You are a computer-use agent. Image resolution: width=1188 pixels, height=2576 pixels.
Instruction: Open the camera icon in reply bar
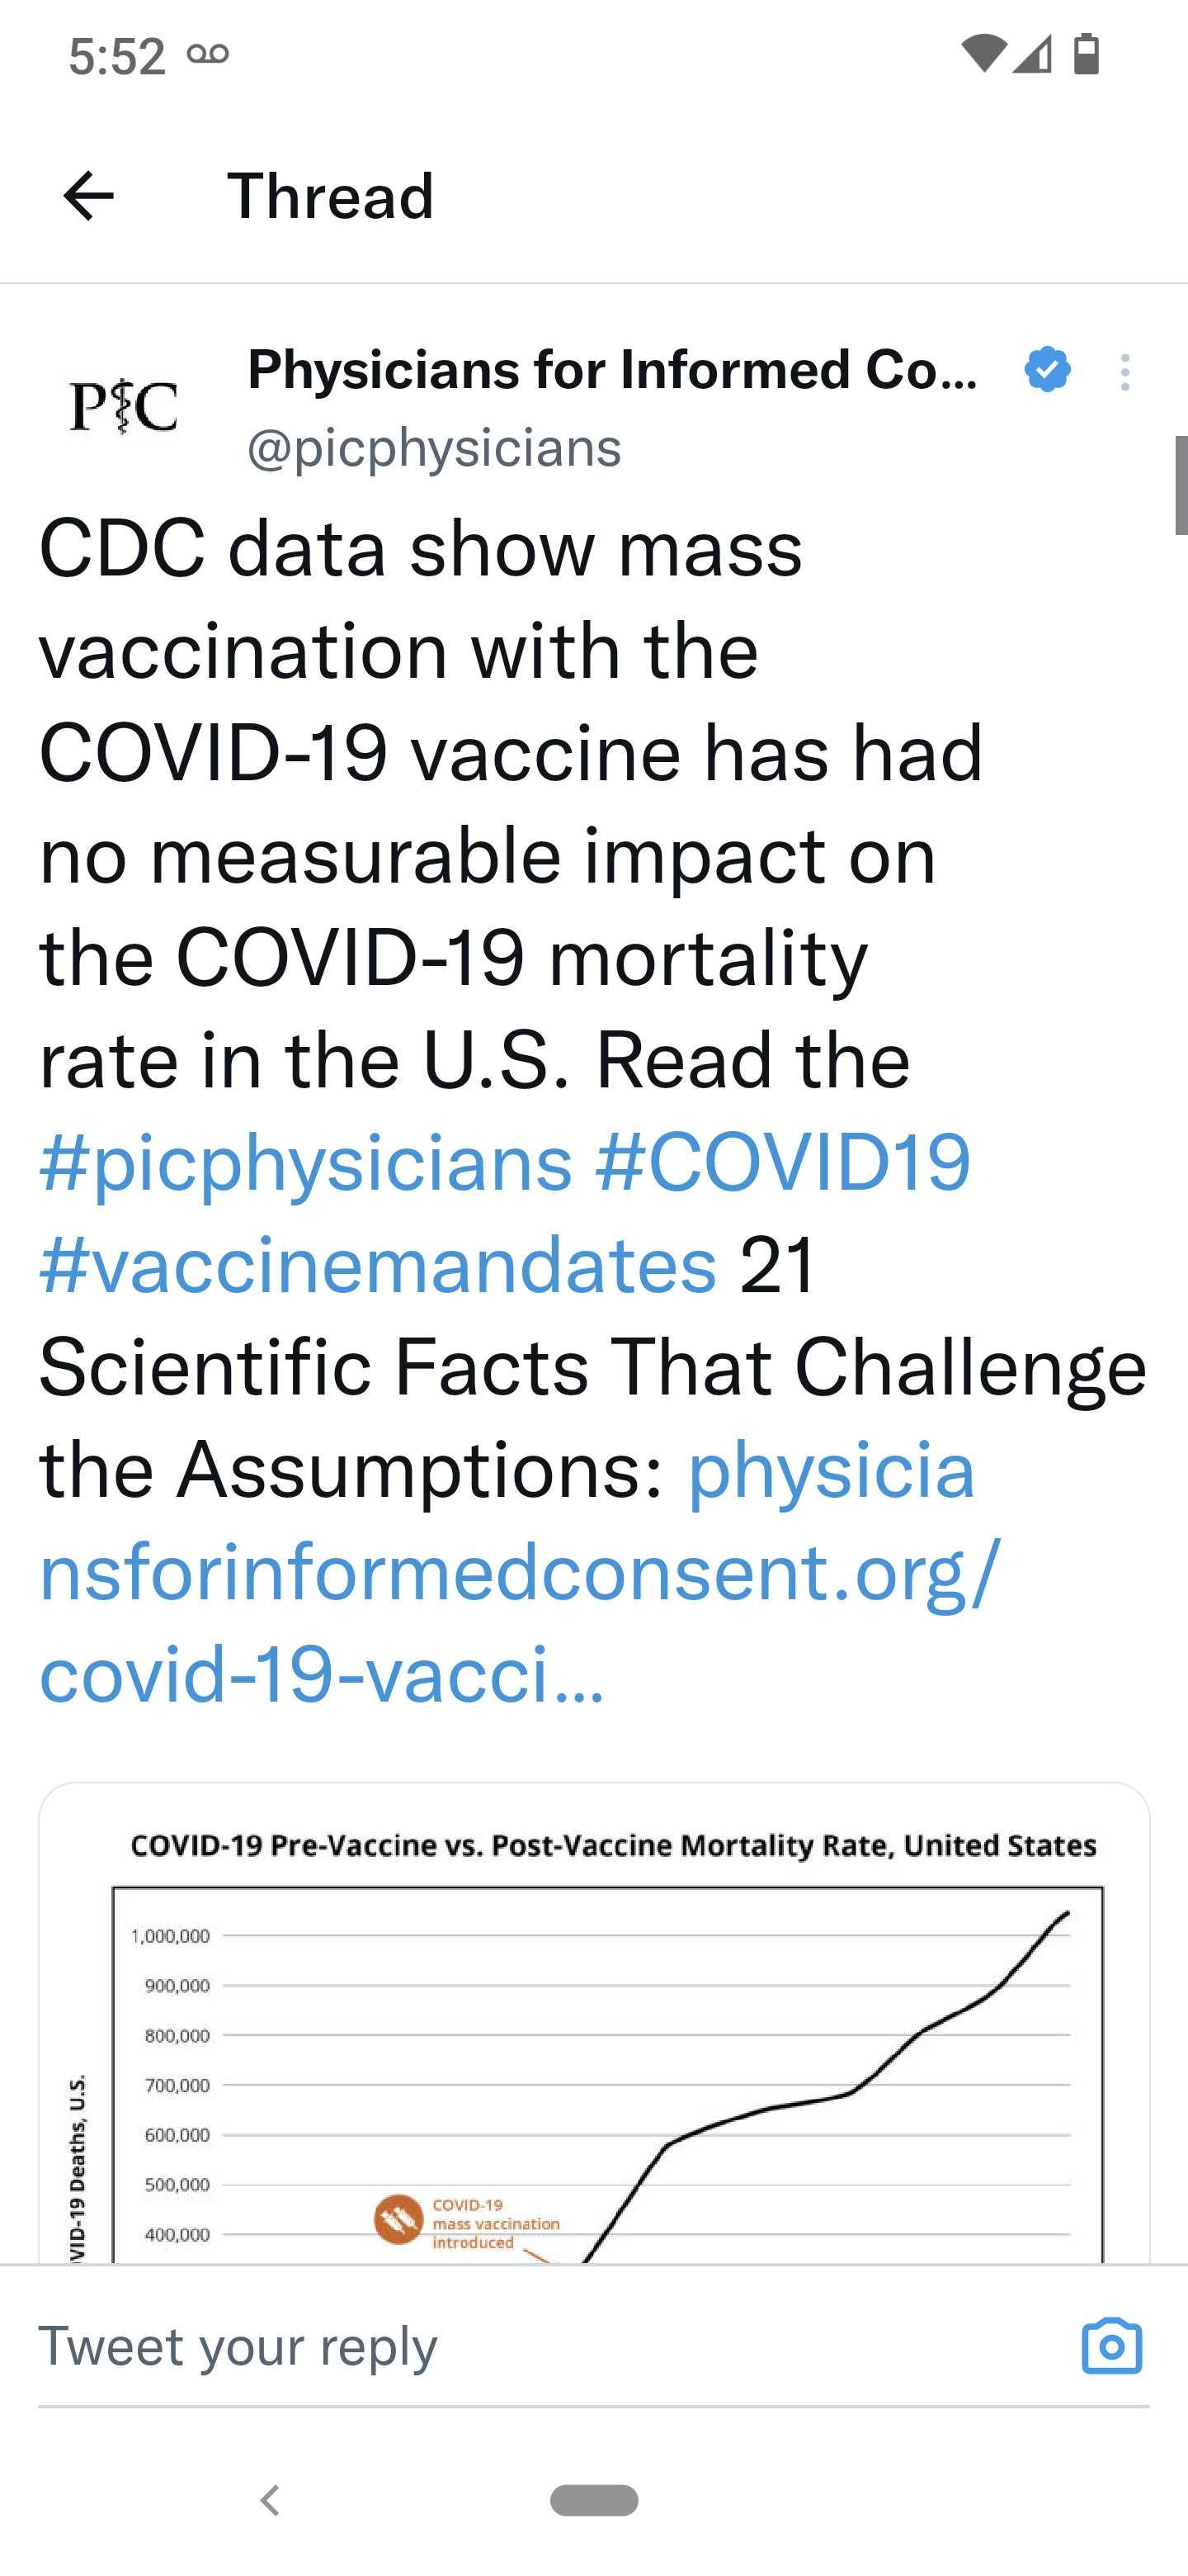click(x=1111, y=2345)
